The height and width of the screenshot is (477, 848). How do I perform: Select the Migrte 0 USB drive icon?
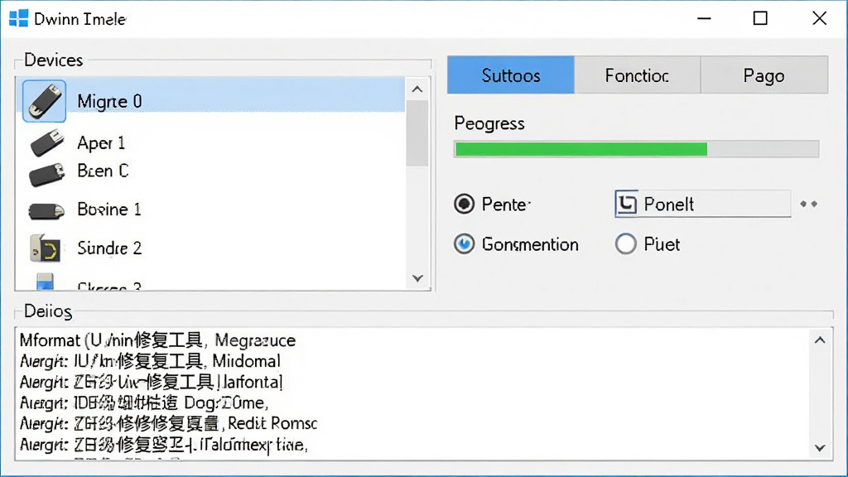pos(45,101)
